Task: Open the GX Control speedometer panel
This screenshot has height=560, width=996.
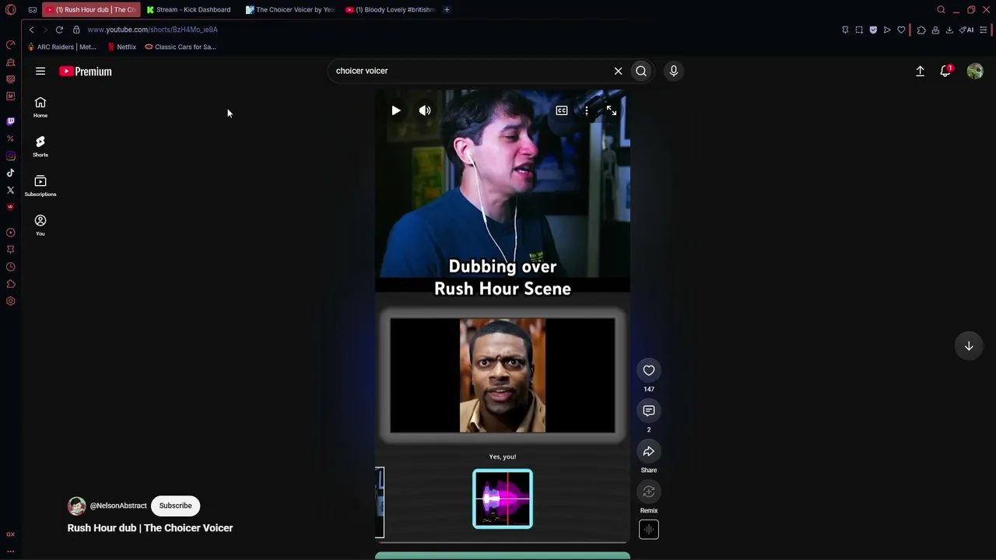Action: pos(11,45)
